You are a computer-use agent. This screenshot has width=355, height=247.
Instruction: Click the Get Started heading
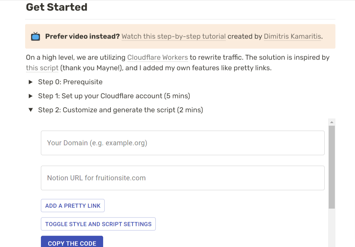(x=57, y=7)
